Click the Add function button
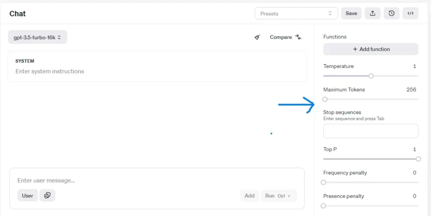Image resolution: width=431 pixels, height=216 pixels. pos(371,49)
